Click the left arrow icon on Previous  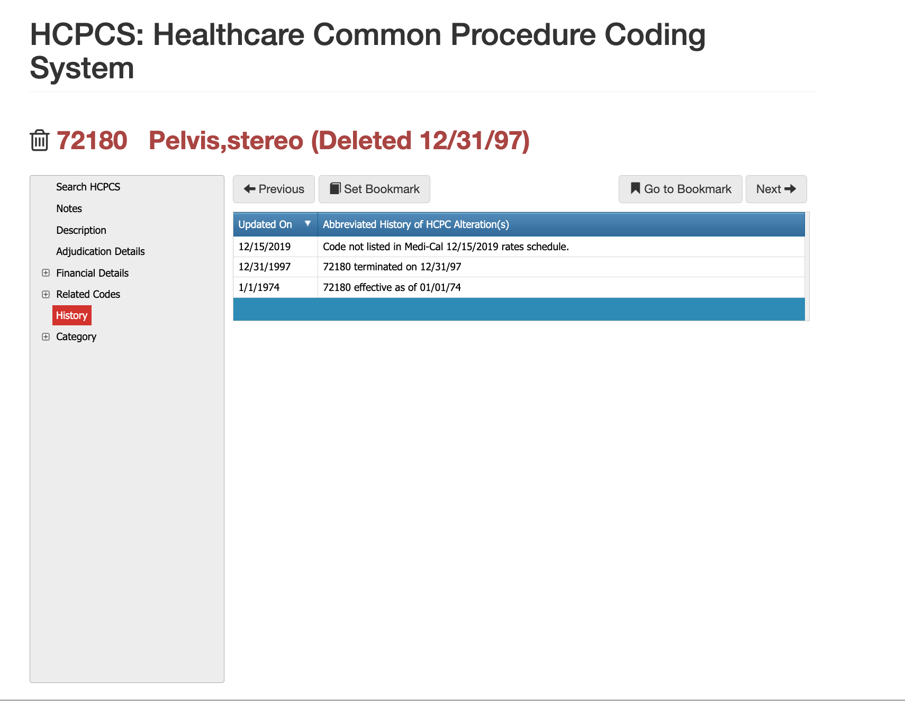pos(249,189)
